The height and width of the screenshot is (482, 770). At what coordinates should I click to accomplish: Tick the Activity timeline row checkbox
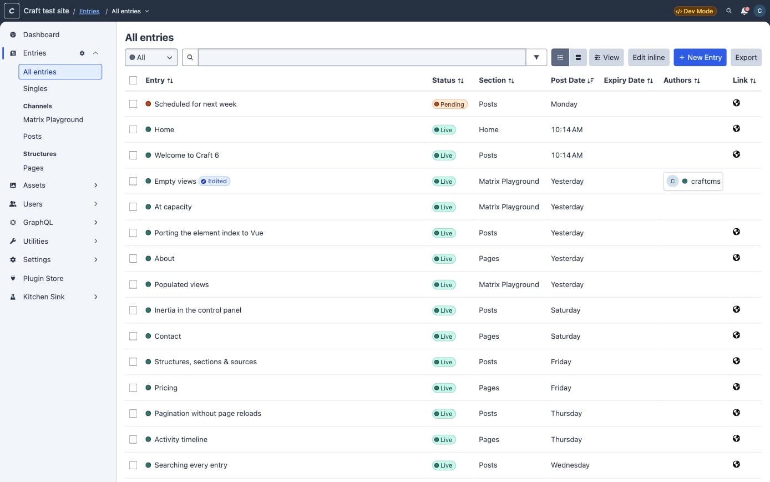[x=133, y=439]
